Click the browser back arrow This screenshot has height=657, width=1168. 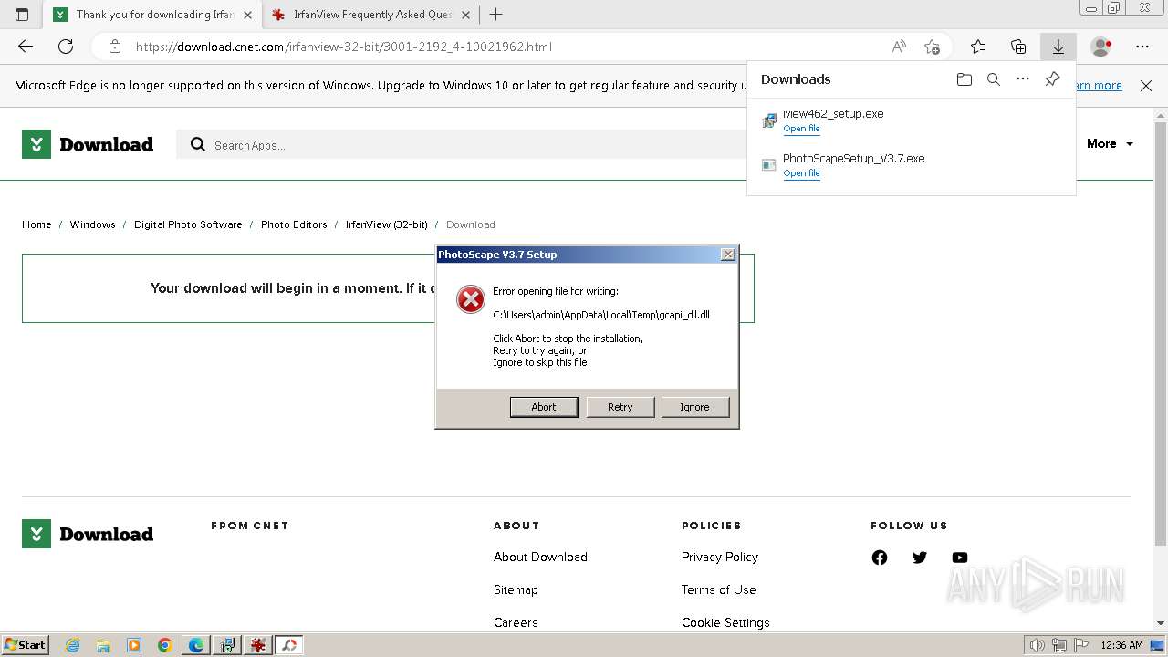coord(26,47)
